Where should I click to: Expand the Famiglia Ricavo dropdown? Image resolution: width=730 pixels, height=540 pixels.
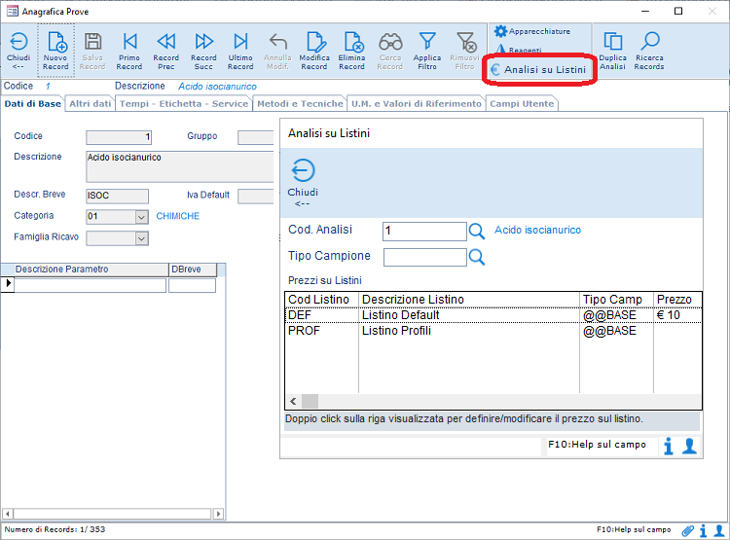coord(141,238)
